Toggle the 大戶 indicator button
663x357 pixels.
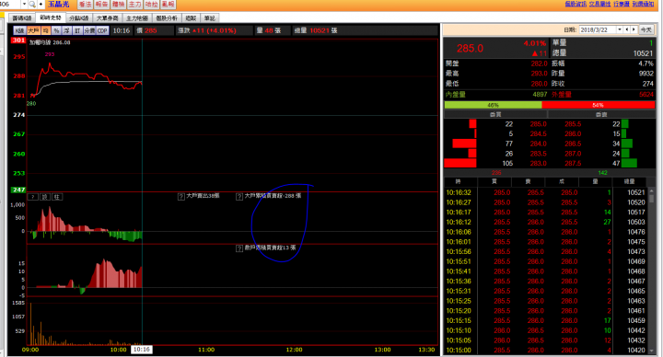33,30
